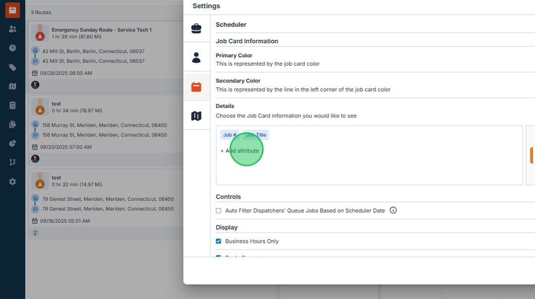Click the clock icon in the sidebar
Image resolution: width=535 pixels, height=299 pixels.
pos(13,48)
